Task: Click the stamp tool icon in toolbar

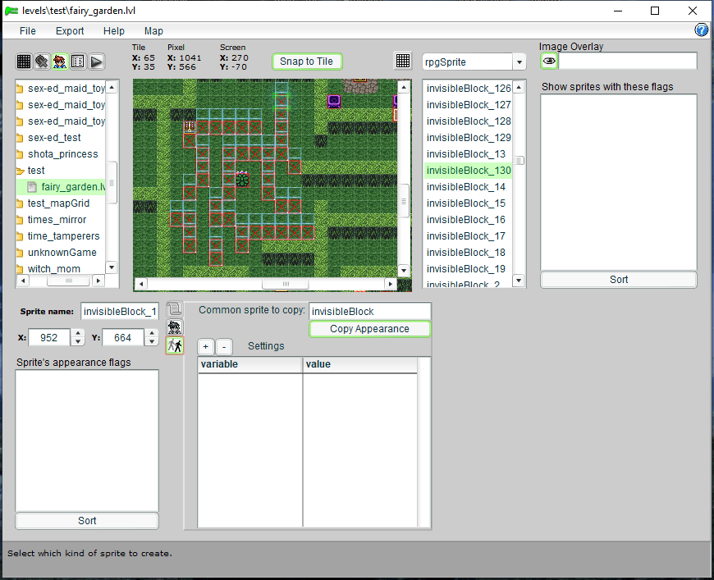Action: click(42, 62)
